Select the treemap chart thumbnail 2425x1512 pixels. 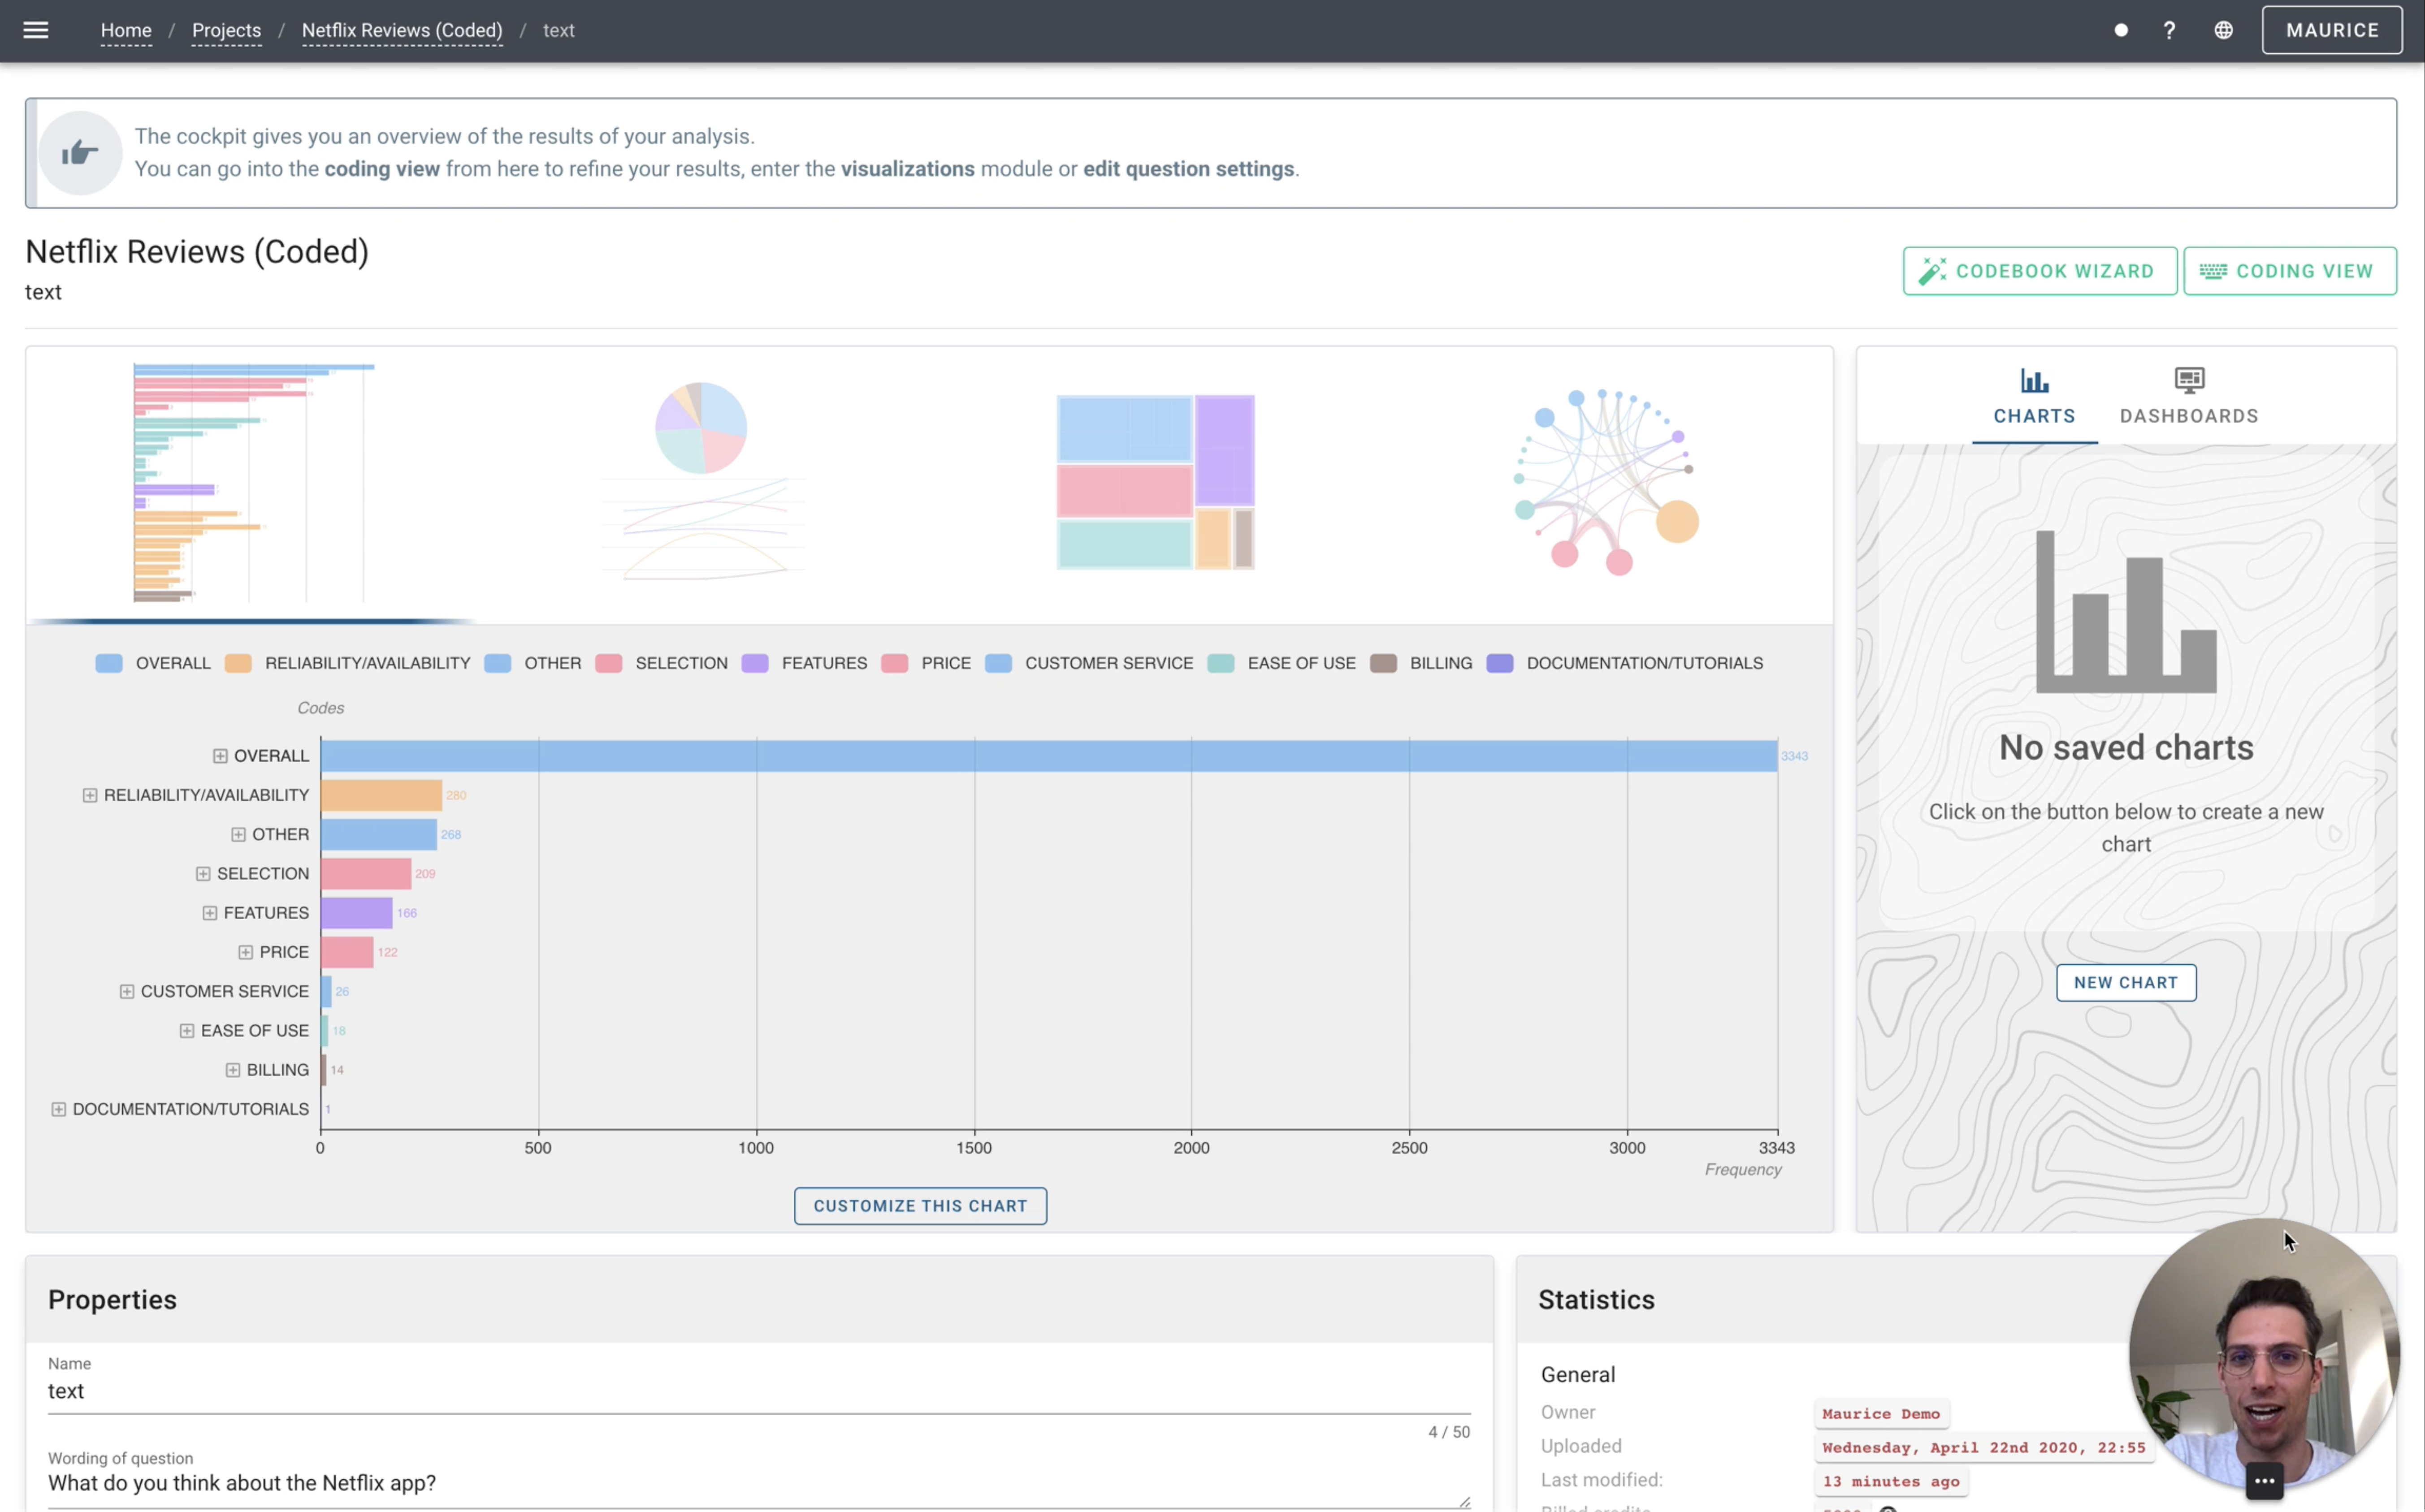[x=1155, y=482]
